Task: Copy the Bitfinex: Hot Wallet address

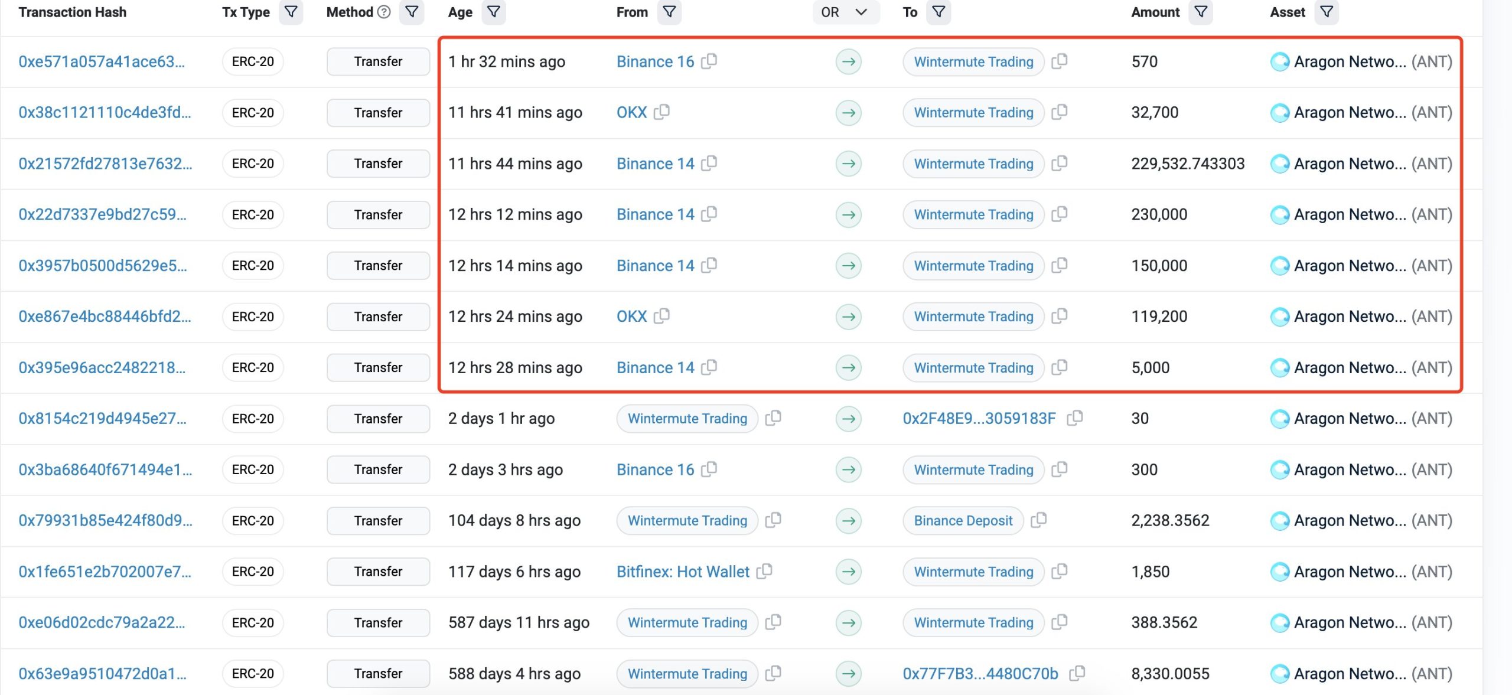Action: coord(764,571)
